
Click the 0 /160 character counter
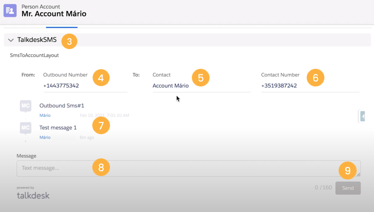point(323,187)
